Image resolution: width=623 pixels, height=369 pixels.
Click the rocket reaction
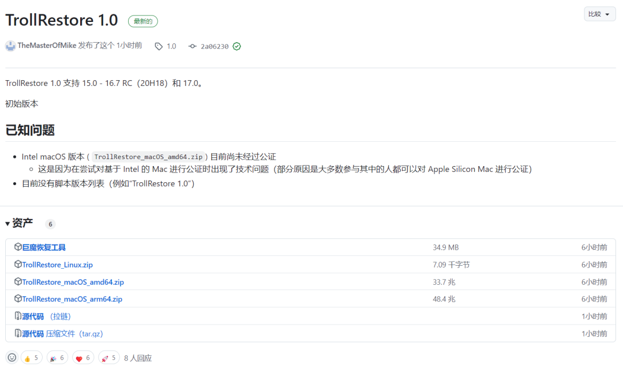(x=109, y=358)
